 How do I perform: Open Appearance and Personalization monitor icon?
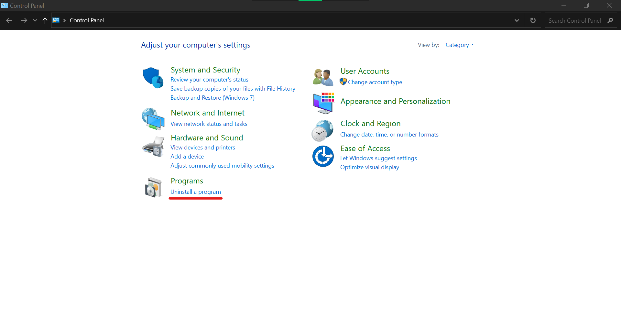[323, 103]
